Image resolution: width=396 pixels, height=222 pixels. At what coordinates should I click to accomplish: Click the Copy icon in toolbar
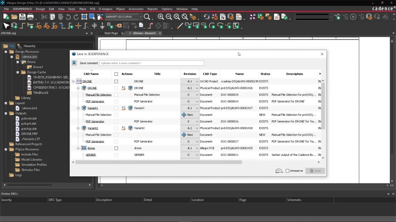[x=52, y=17]
